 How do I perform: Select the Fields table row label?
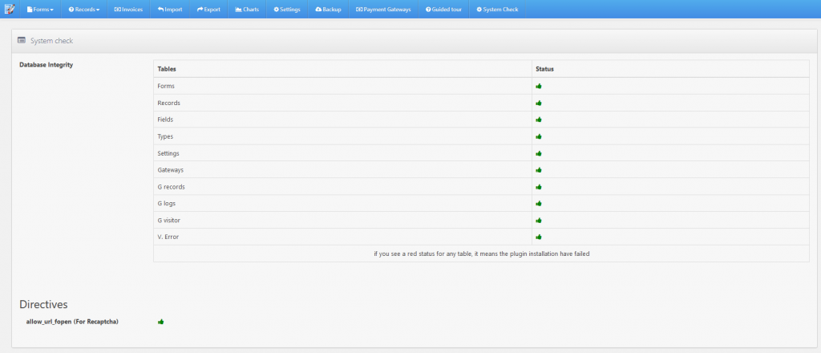point(165,120)
